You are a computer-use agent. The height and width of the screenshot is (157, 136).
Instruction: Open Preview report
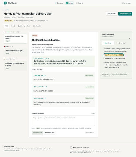[125, 14]
